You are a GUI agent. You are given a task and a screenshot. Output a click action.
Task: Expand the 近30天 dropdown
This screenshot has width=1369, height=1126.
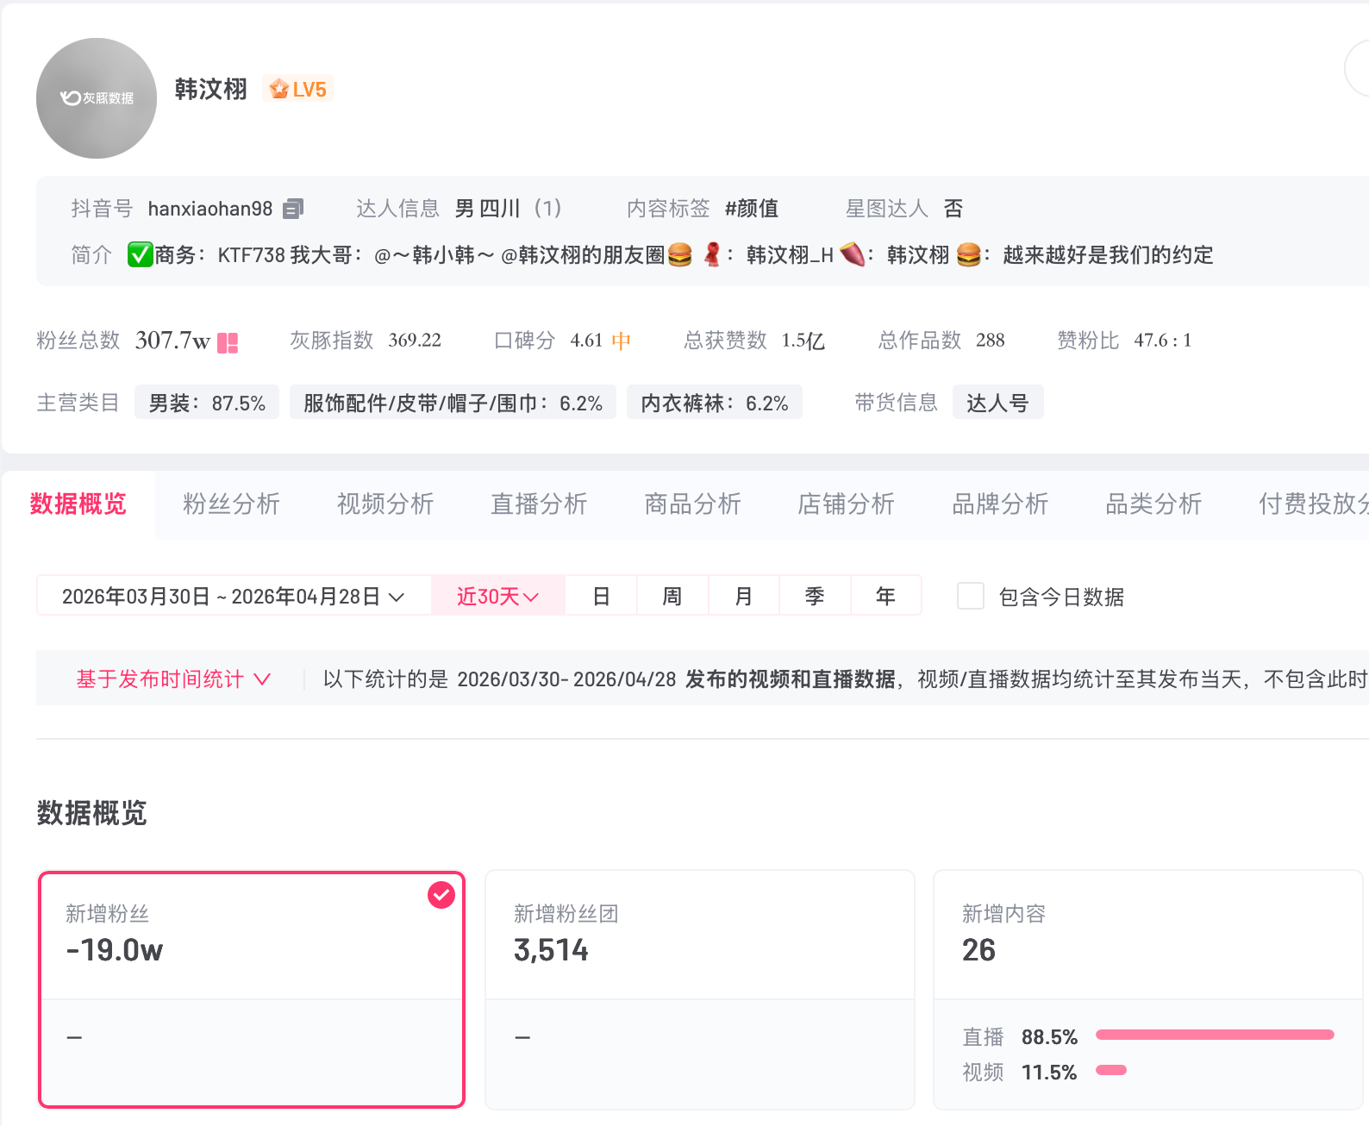click(497, 596)
